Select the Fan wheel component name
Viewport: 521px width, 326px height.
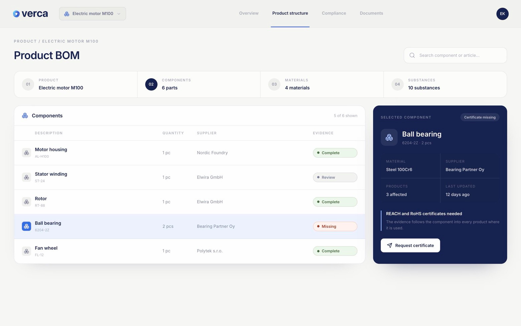tap(46, 248)
